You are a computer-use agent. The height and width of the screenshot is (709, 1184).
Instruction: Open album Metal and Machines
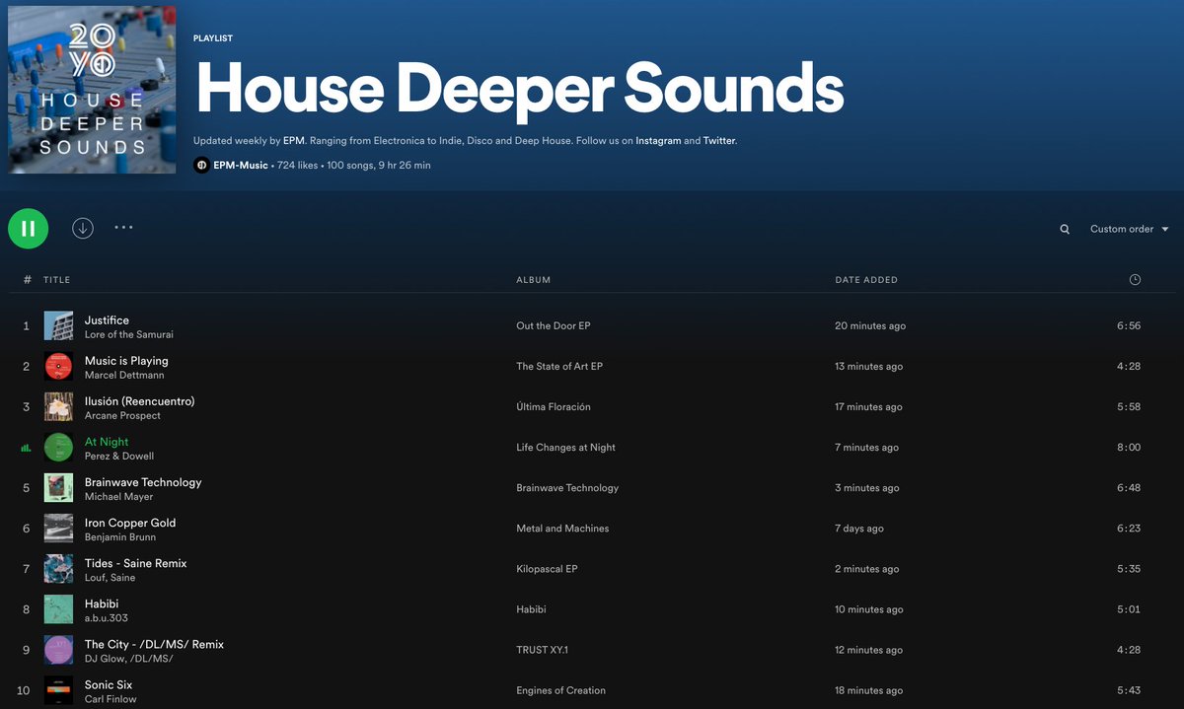(562, 529)
